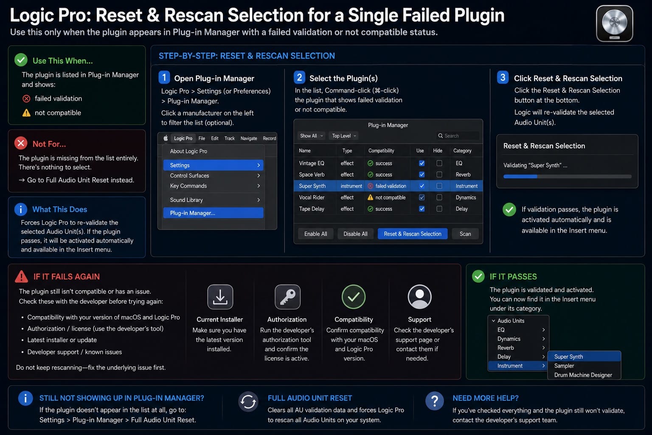This screenshot has height=435, width=652.
Task: Check the Hide box for Space Verb
Action: click(x=439, y=175)
